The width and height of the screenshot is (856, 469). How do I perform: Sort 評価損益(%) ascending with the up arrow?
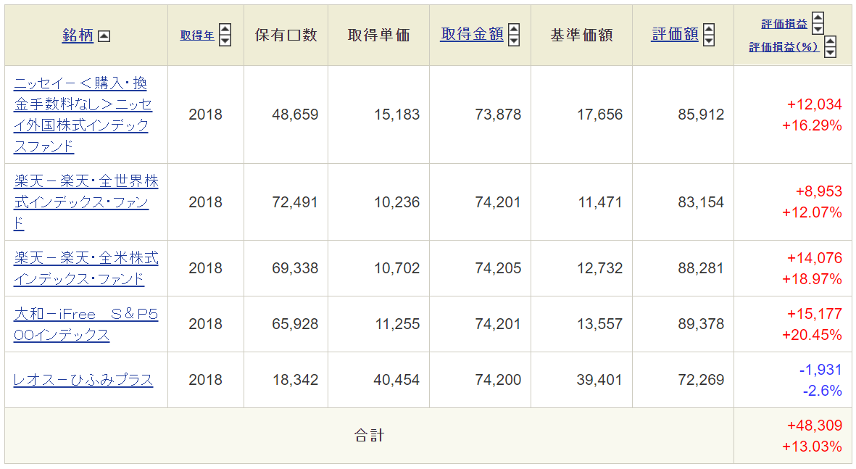(x=830, y=41)
